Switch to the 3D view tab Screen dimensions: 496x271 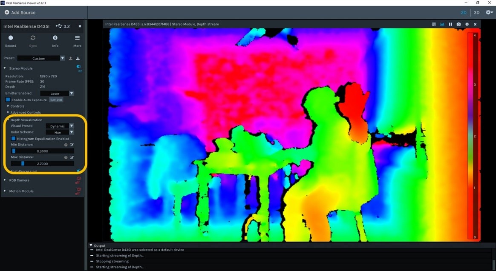(476, 13)
